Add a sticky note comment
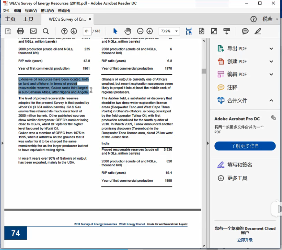This screenshot has height=250, width=282. click(245, 31)
